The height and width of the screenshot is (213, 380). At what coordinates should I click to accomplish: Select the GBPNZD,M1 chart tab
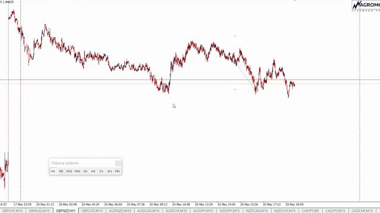coord(66,211)
